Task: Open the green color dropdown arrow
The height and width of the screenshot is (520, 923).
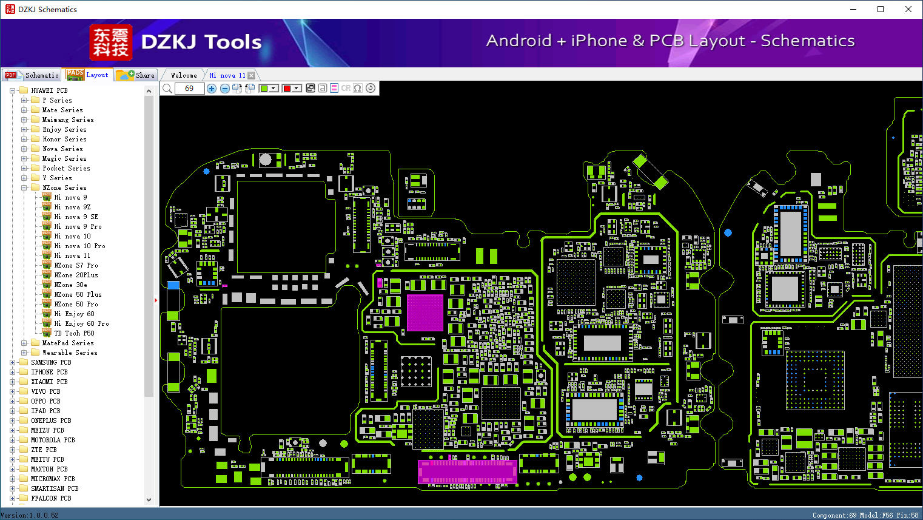Action: [274, 89]
